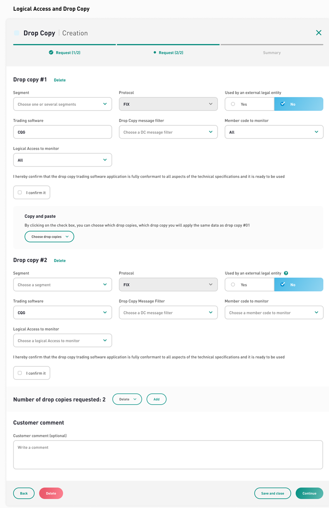Click the Drop Copy square icon in header

(17, 33)
